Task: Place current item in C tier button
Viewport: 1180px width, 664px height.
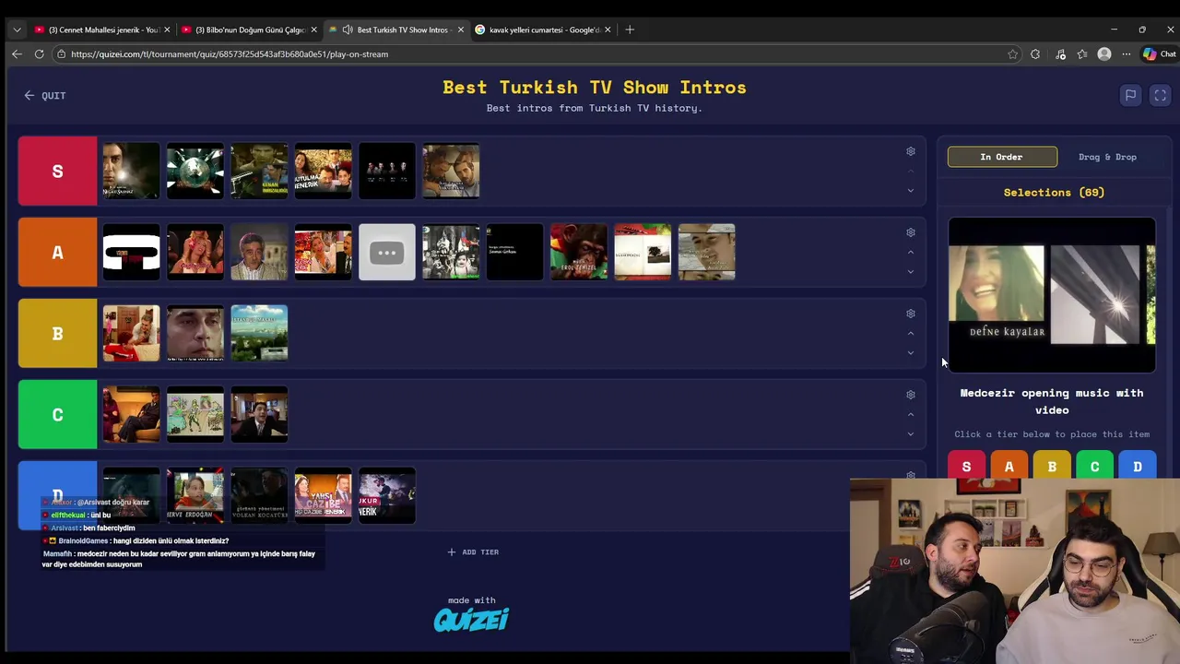Action: (x=1095, y=467)
